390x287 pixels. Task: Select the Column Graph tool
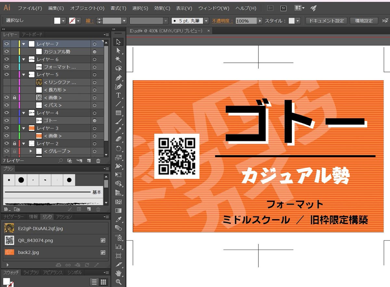[x=118, y=247]
